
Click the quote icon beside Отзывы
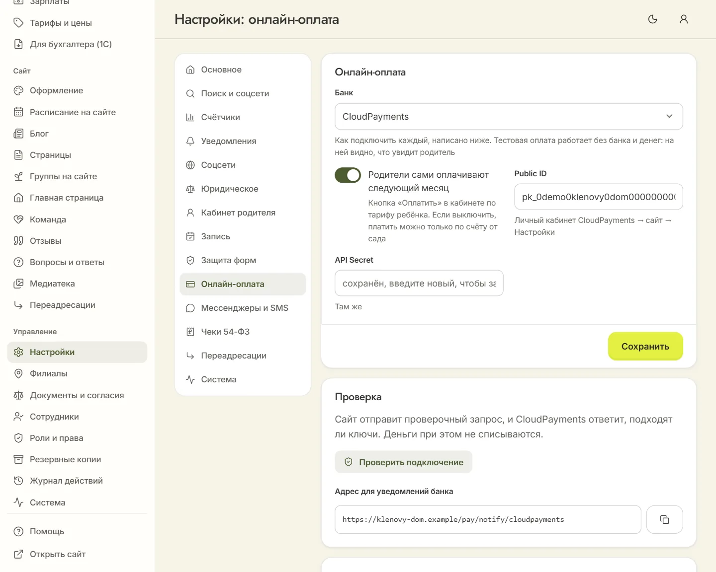[18, 241]
